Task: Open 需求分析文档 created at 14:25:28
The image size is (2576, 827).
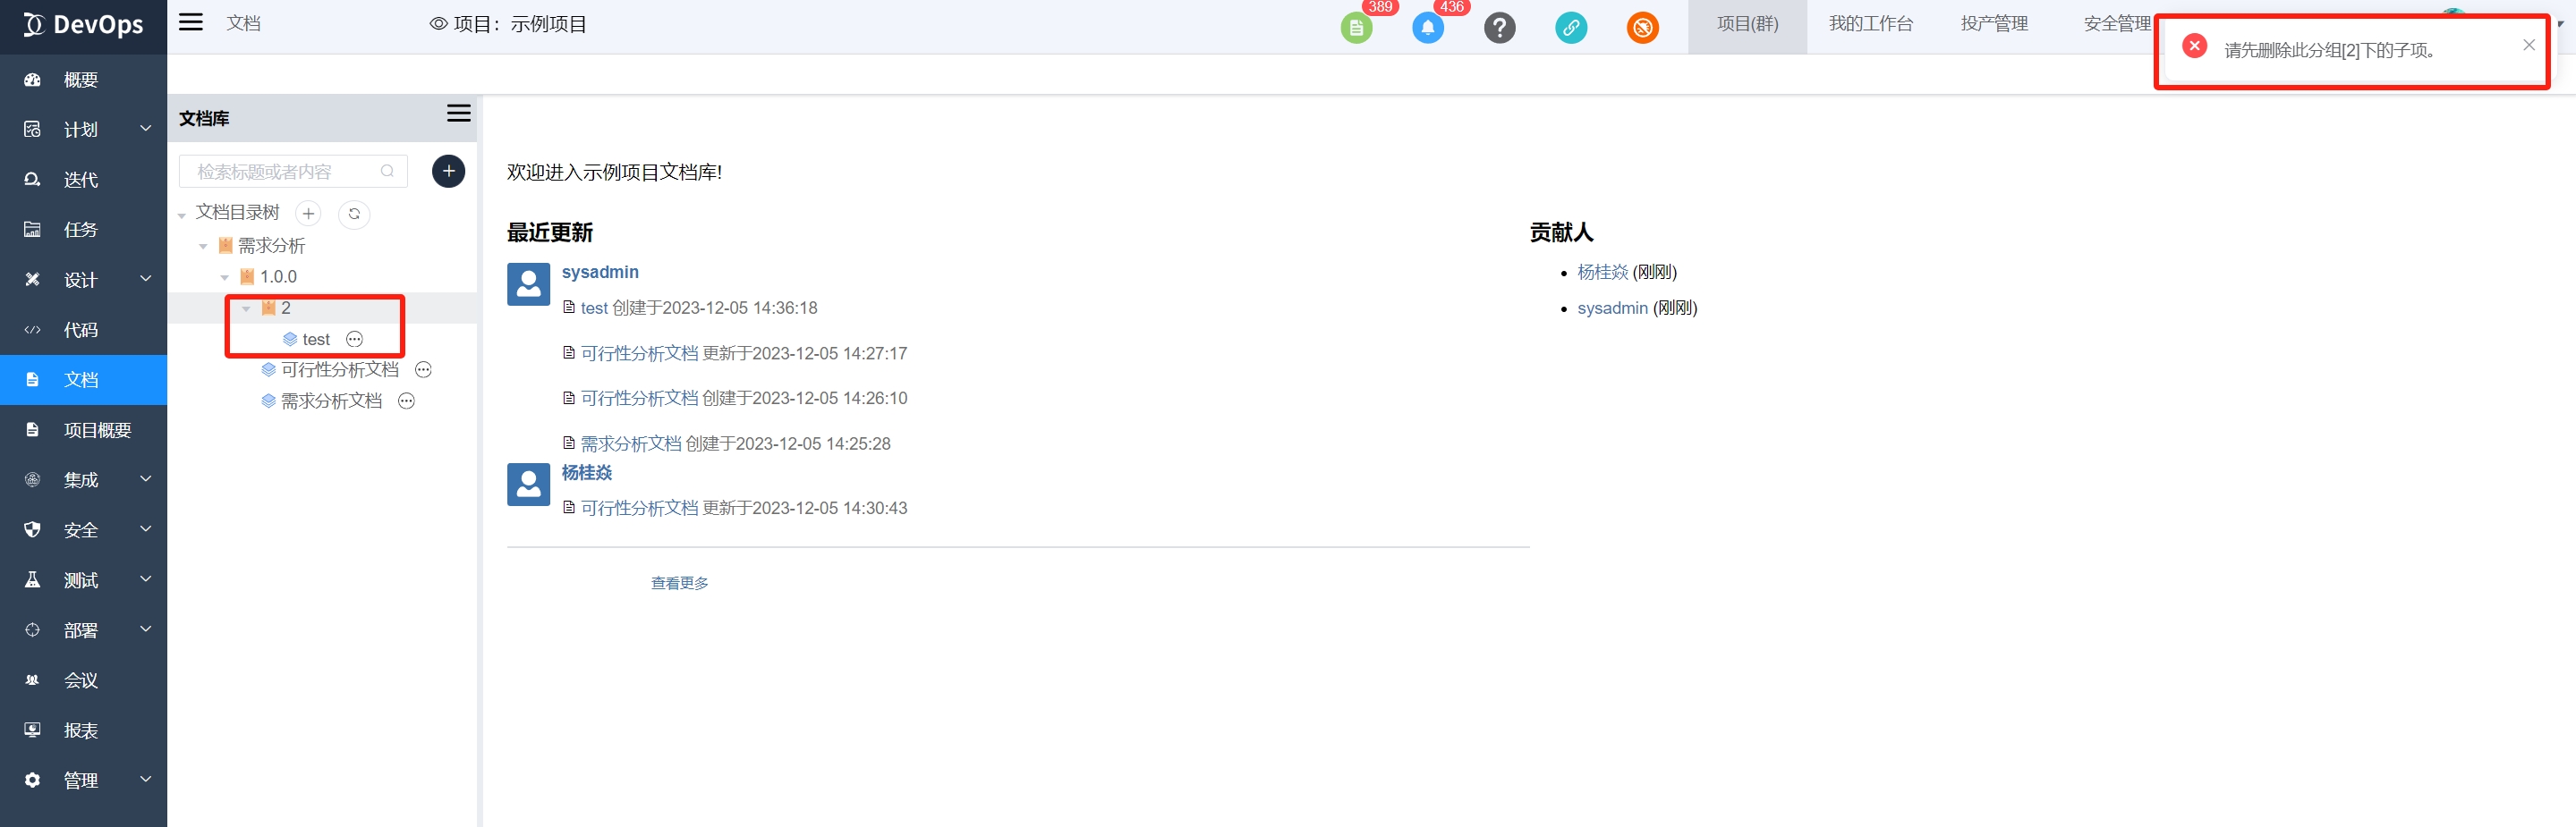Action: [x=631, y=443]
